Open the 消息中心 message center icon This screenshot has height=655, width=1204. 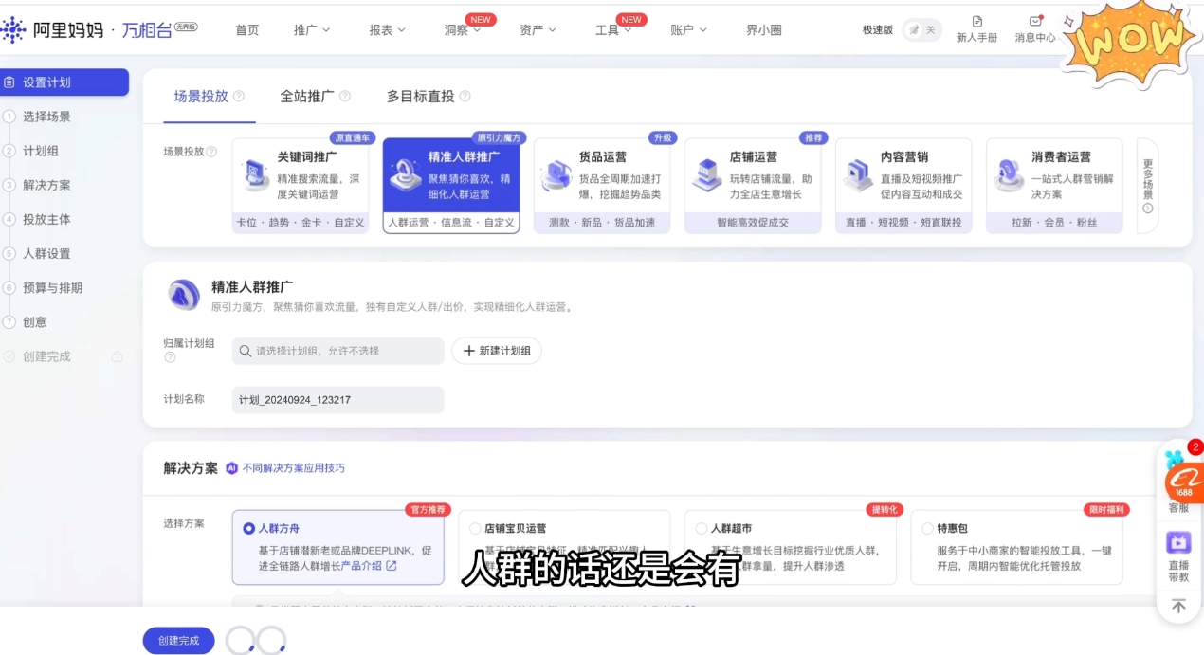tap(1033, 23)
